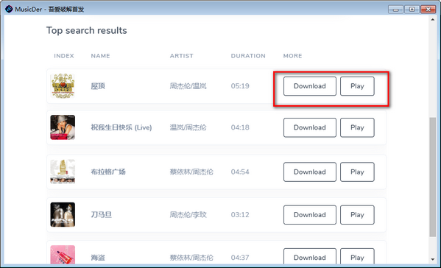The width and height of the screenshot is (441, 268).
Task: Click the NAME column header
Action: [x=100, y=56]
